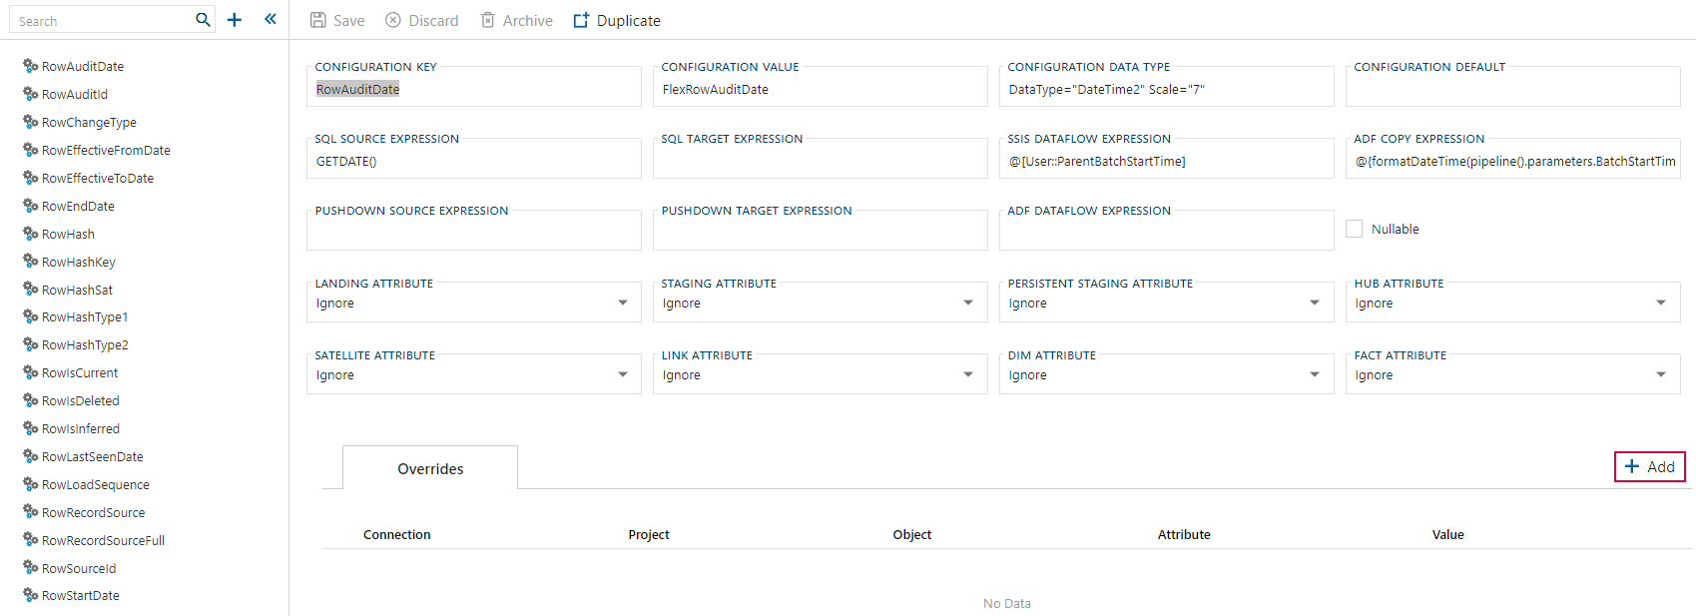Open the Staging Attribute dropdown
This screenshot has height=616, width=1696.
coord(820,303)
